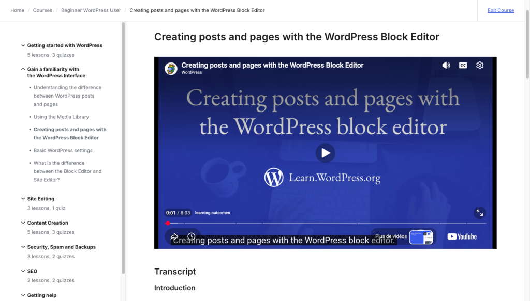This screenshot has width=530, height=301.
Task: Click the video progress bar scrubber
Action: 168,223
